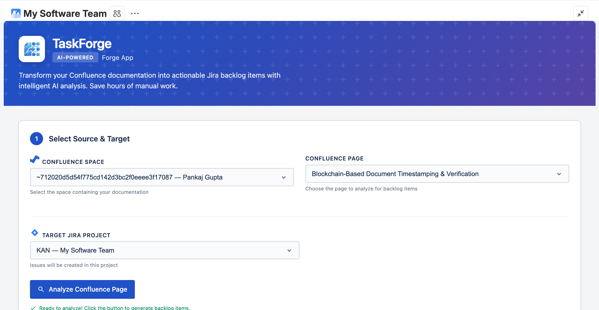Click the Analyze Confluence Page button
Viewport: 599px width, 310px height.
[x=82, y=289]
